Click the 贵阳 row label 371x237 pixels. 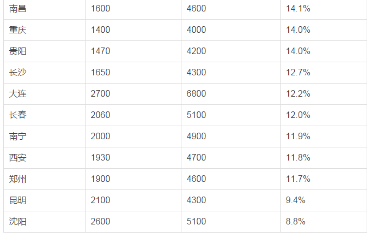point(18,51)
